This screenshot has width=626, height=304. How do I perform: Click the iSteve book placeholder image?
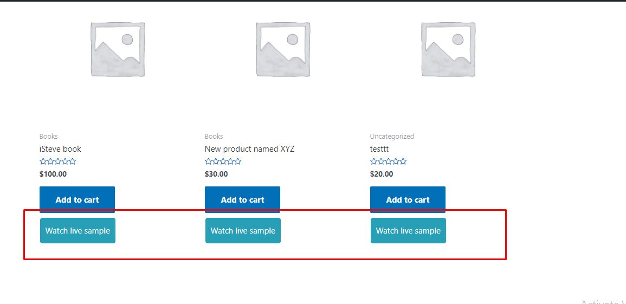coord(118,49)
